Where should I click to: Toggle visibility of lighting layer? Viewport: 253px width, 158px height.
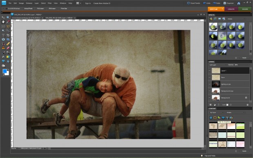[x=209, y=84]
